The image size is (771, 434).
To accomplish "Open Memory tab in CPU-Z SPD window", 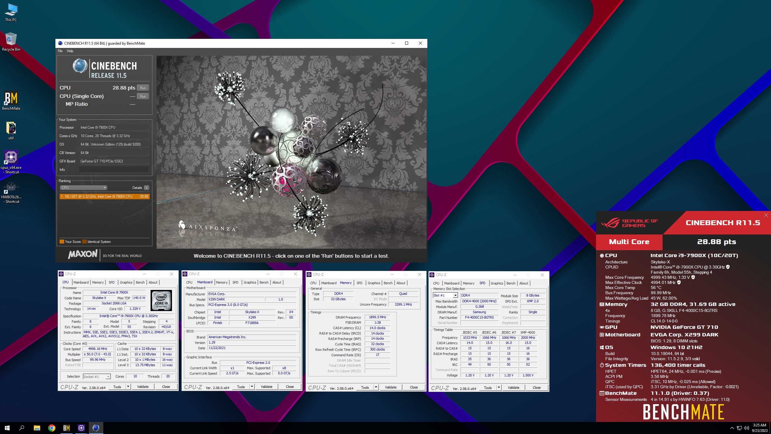I will pos(469,284).
